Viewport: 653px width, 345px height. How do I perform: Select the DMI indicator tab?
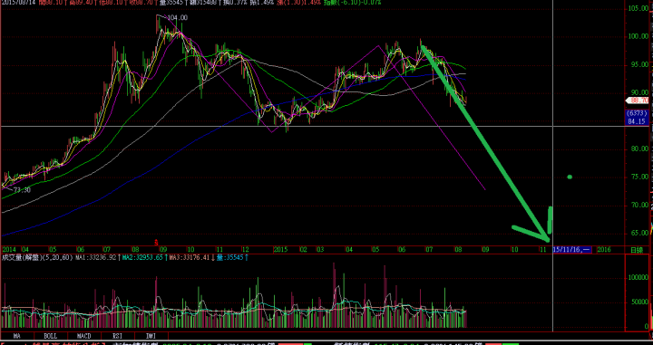[x=151, y=335]
